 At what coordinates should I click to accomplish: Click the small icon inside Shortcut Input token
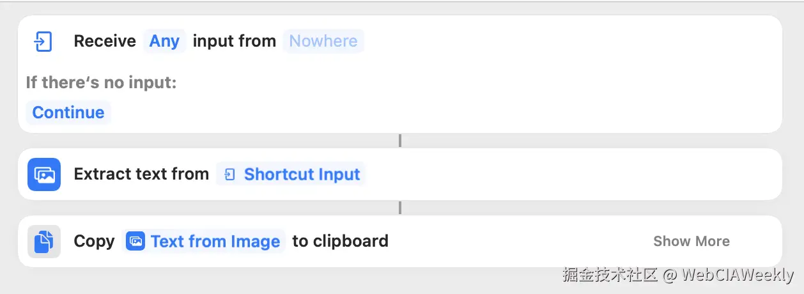[231, 174]
